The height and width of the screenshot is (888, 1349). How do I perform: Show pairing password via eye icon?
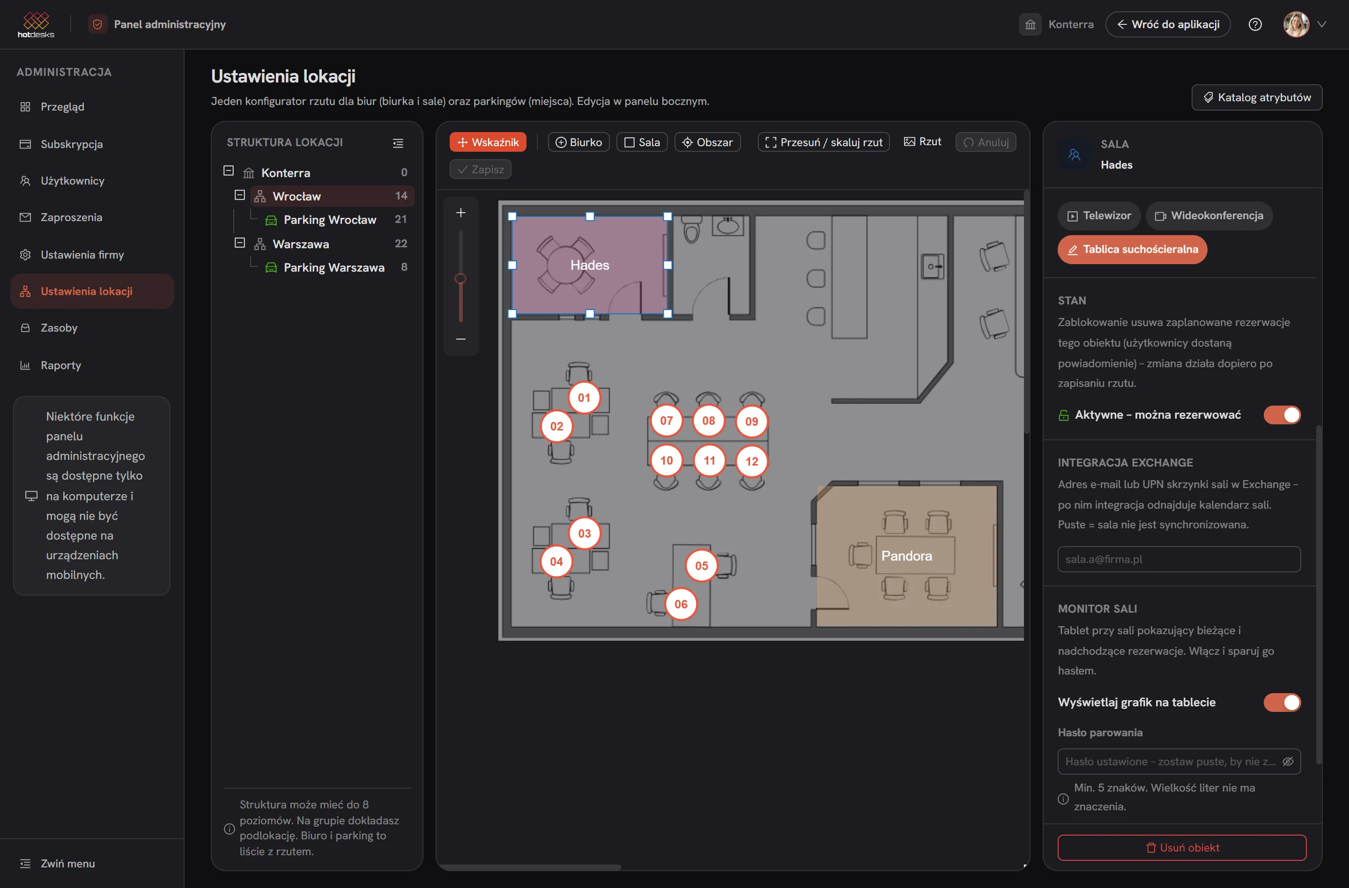[1288, 762]
